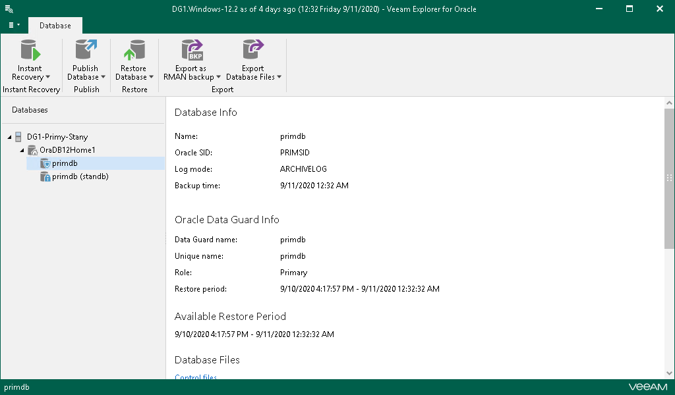The image size is (675, 395).
Task: Click the DG1-Primy-Stany server icon
Action: (x=18, y=137)
